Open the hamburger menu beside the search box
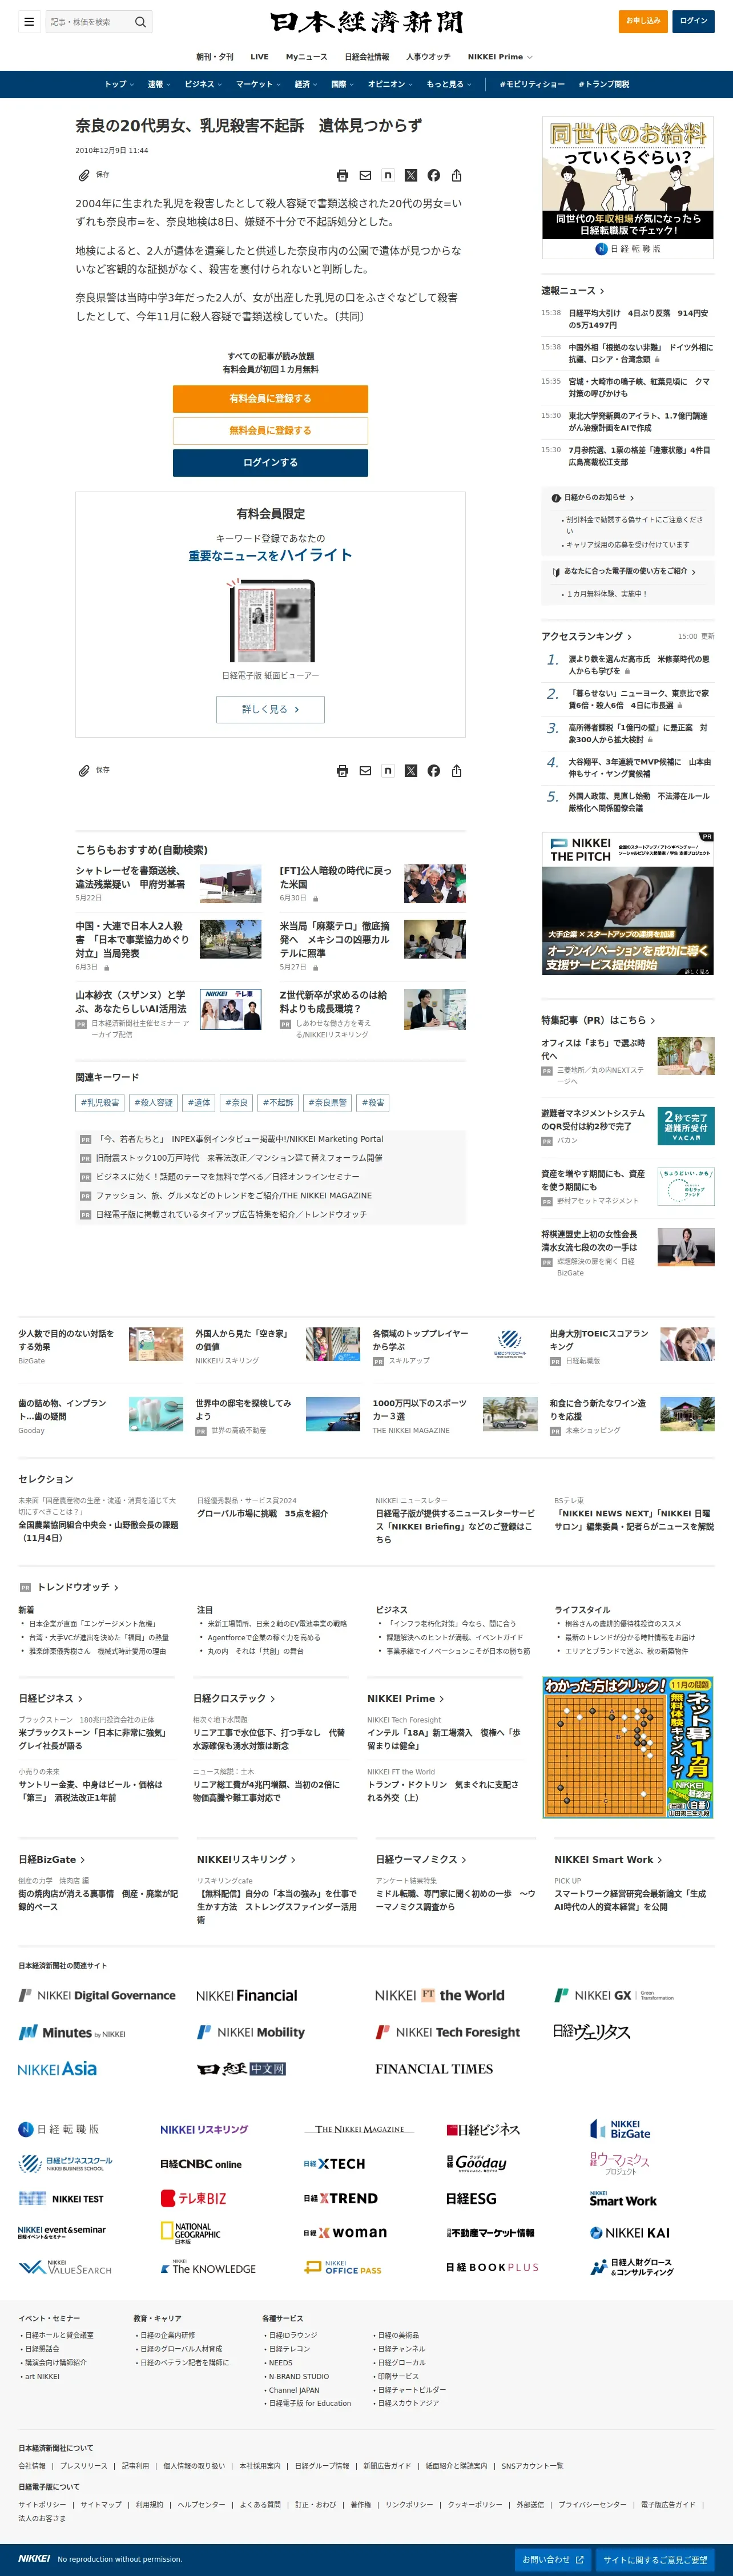 (29, 21)
